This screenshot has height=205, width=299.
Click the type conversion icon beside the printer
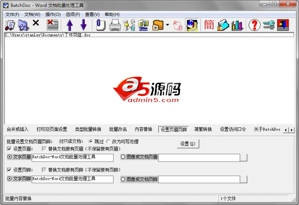coord(129,25)
